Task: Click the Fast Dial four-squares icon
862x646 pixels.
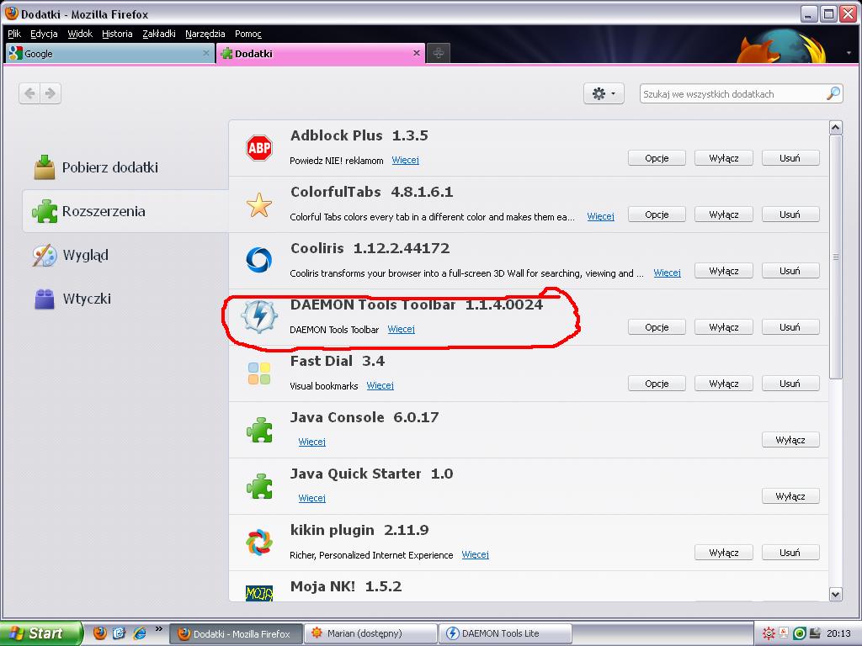Action: pyautogui.click(x=259, y=373)
